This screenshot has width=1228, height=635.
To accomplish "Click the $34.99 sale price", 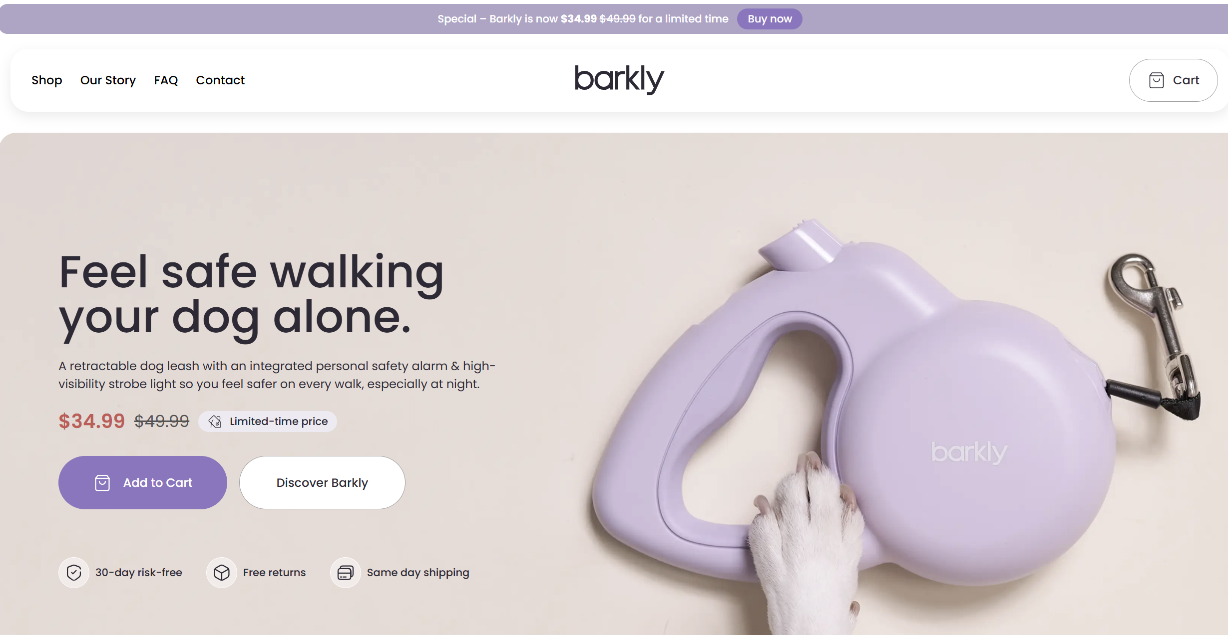I will click(92, 421).
